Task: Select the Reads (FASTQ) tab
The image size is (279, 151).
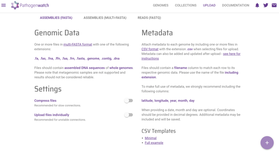Action: tap(149, 18)
